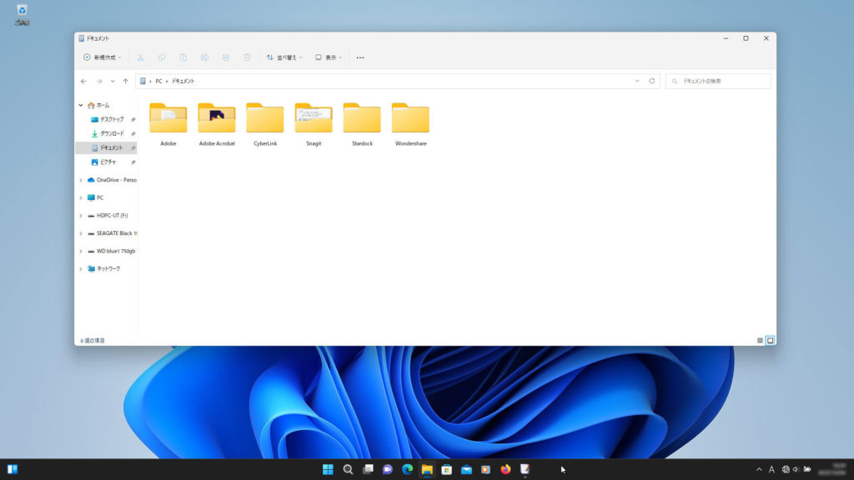
Task: Open the 並べ替え sort dropdown
Action: coord(284,57)
